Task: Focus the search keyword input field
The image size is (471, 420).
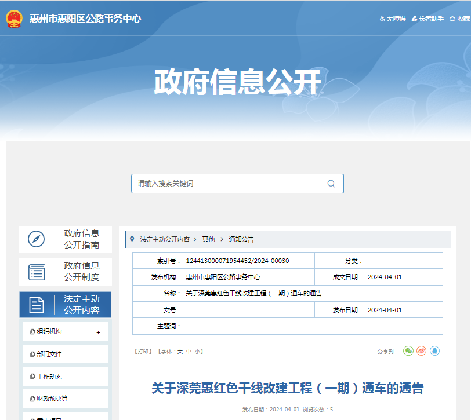Action: 237,184
